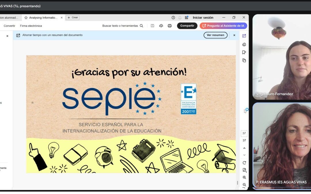
Task: Open the help question mark icon
Action: point(173,18)
